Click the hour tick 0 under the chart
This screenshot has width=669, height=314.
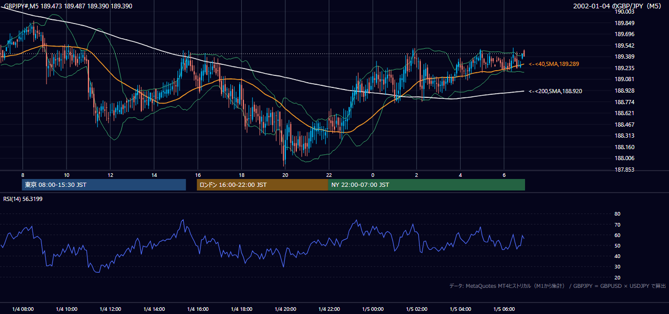(373, 175)
